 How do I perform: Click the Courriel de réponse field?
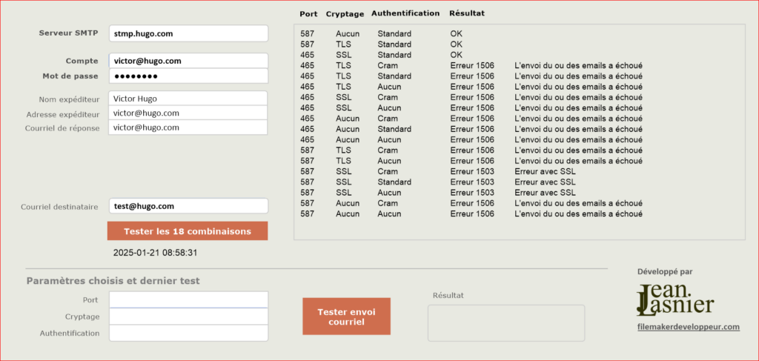pyautogui.click(x=188, y=127)
